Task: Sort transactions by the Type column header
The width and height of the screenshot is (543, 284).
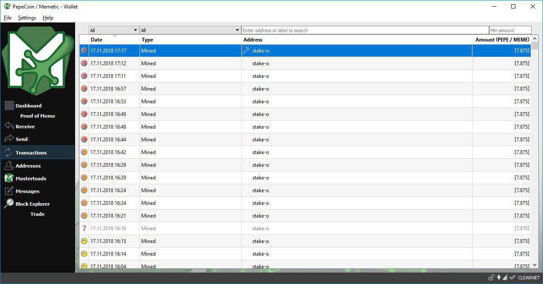Action: (190, 39)
